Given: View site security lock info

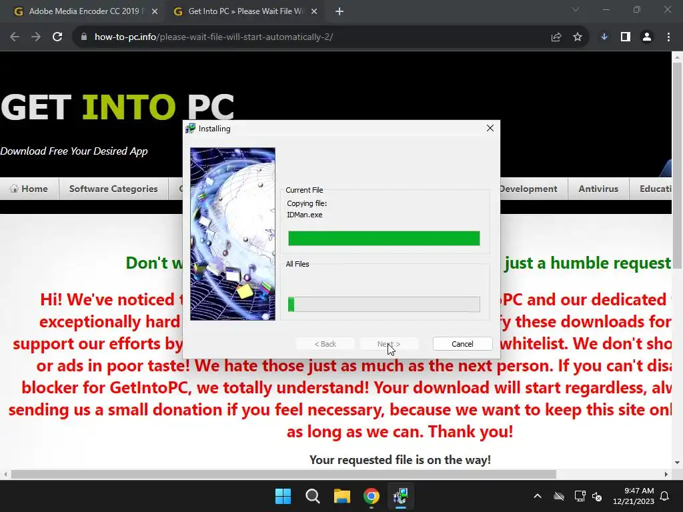Looking at the screenshot, I should (84, 37).
